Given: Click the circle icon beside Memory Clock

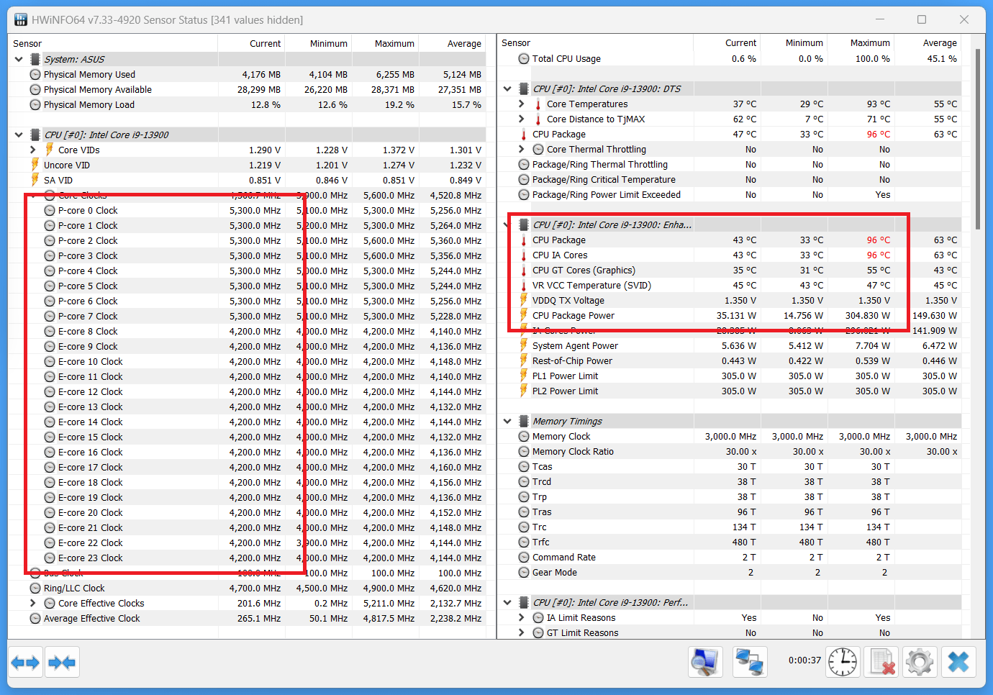Looking at the screenshot, I should [524, 437].
